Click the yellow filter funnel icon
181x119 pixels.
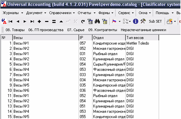coord(105,21)
